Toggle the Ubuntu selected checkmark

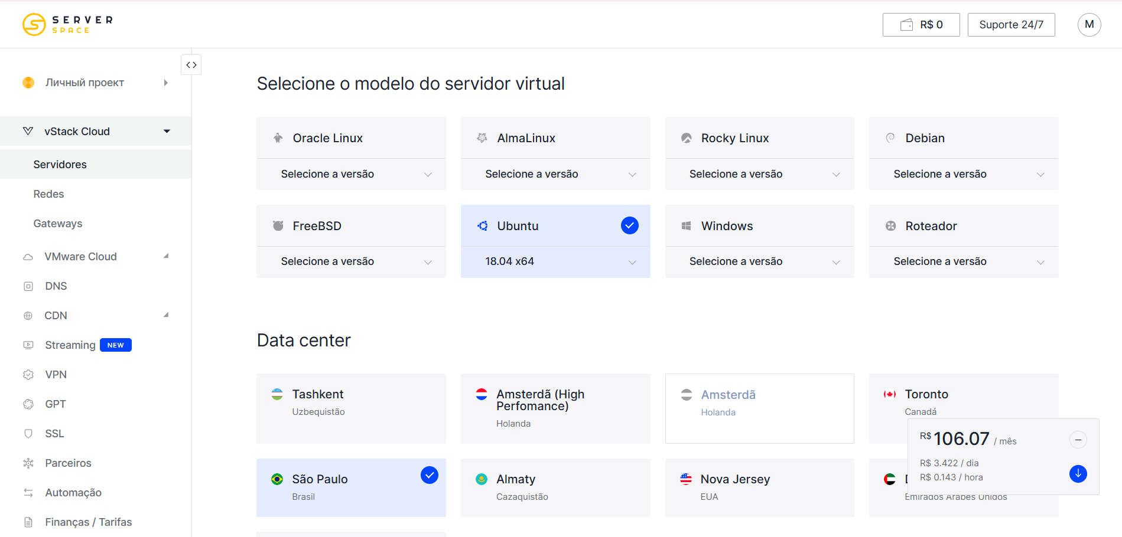click(630, 225)
